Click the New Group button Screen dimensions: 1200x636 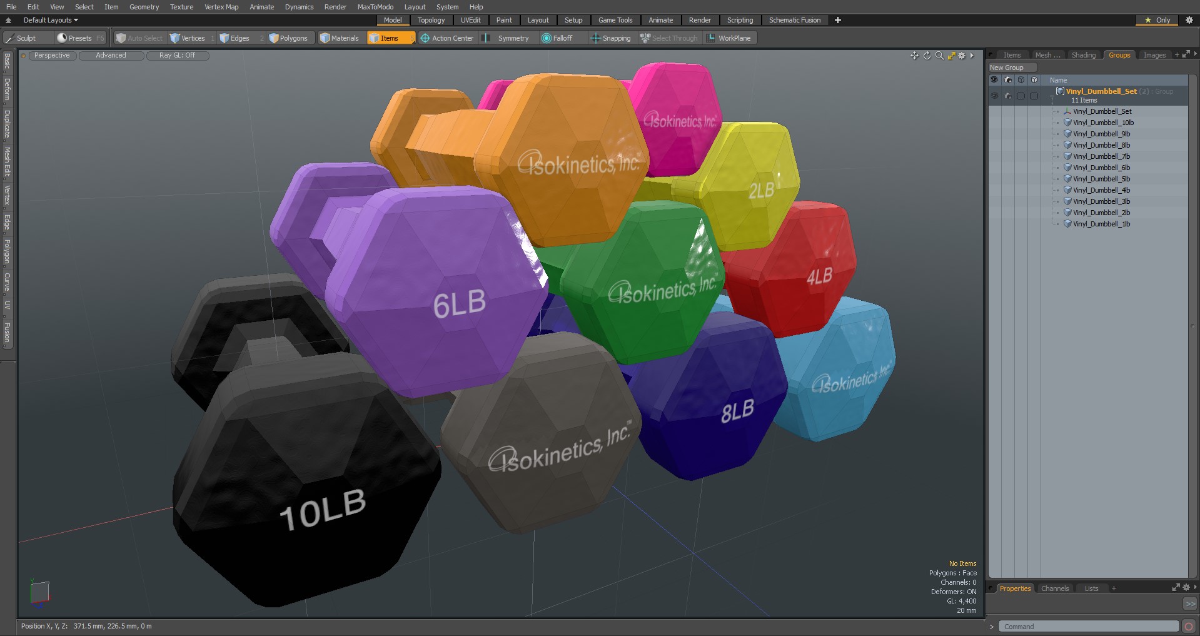tap(1012, 68)
